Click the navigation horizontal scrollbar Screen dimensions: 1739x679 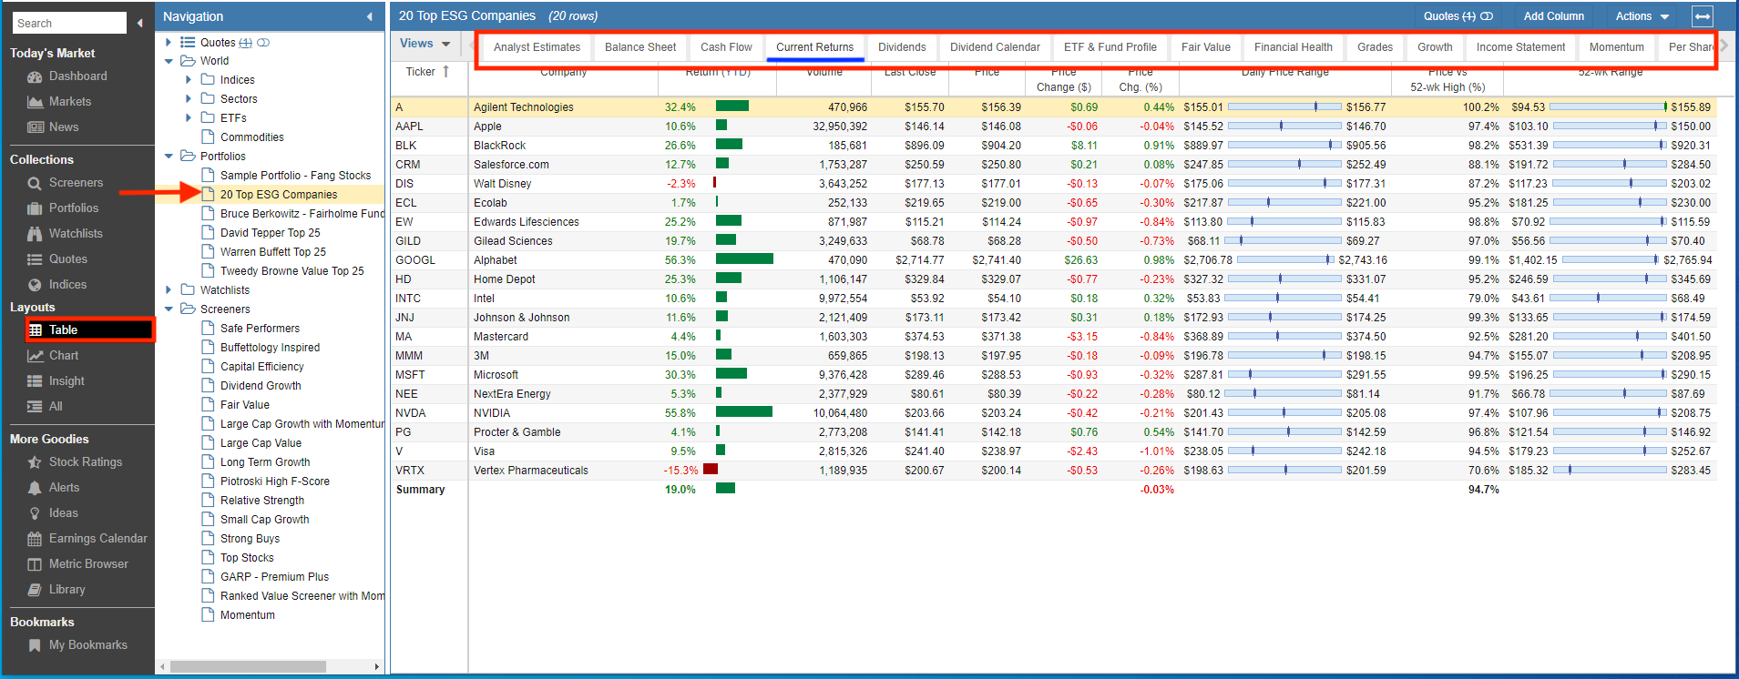[248, 667]
